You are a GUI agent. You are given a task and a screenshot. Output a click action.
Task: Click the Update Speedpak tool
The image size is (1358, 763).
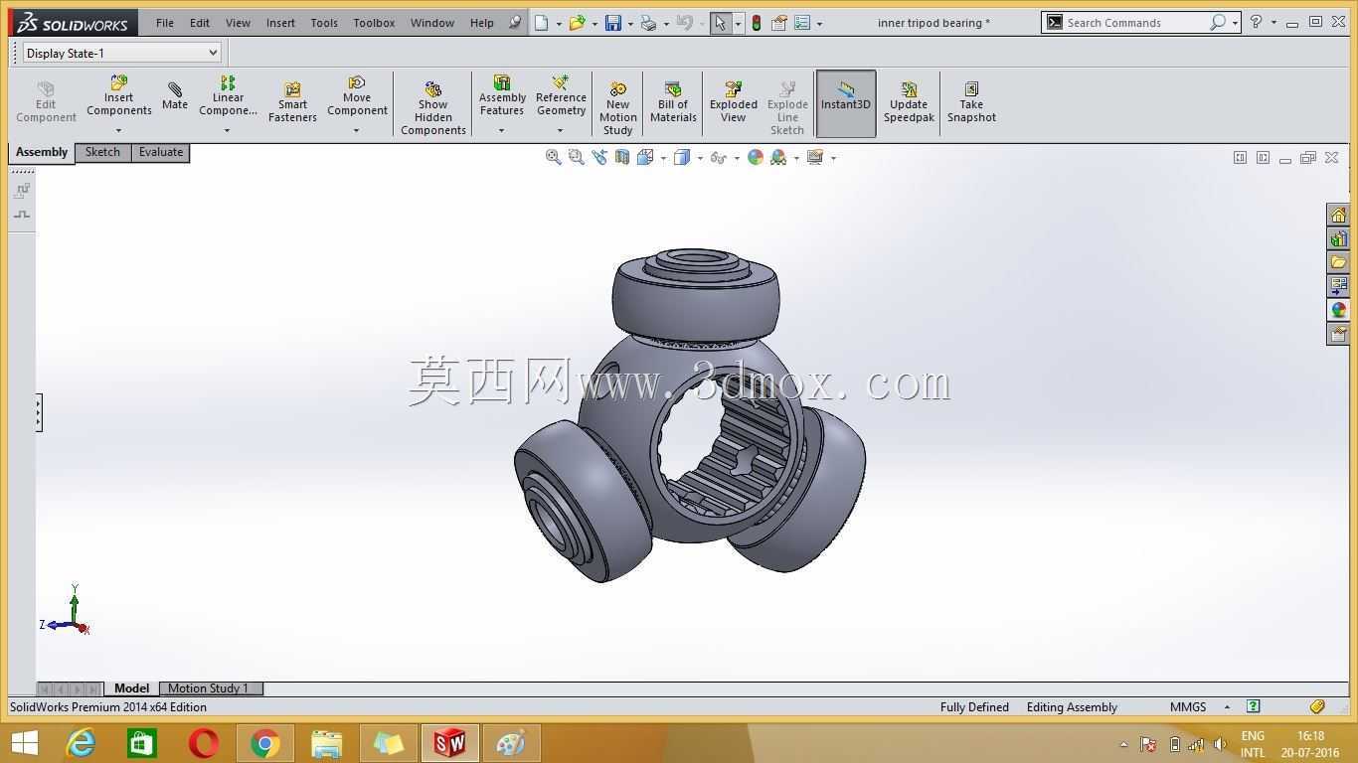coord(909,103)
